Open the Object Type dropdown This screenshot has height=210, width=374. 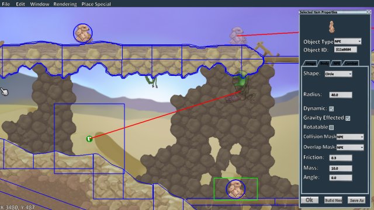[348, 41]
